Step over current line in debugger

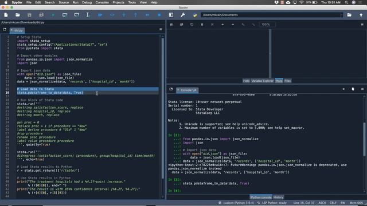pos(112,15)
